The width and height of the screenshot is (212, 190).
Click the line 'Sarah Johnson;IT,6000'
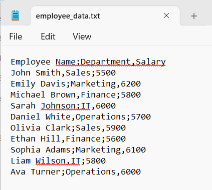coord(63,106)
